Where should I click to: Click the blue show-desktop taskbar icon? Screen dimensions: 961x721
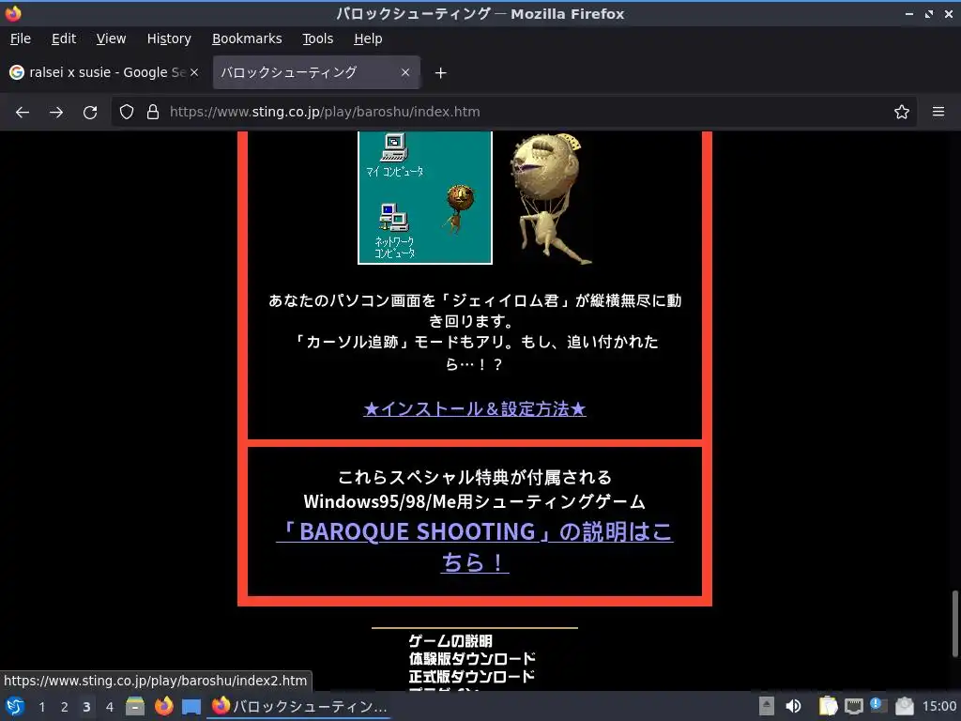coord(191,707)
